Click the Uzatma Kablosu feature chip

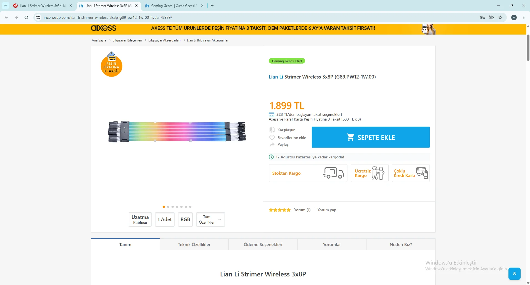tap(140, 219)
